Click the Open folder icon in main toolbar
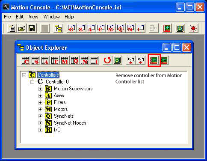This screenshot has height=161, width=207. (22, 28)
